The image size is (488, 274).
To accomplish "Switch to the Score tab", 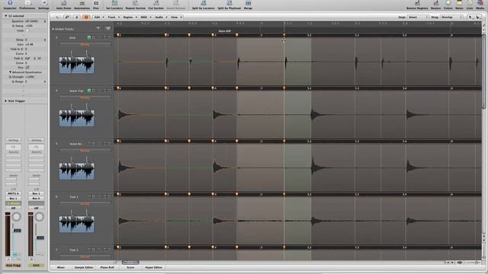I will click(x=130, y=267).
